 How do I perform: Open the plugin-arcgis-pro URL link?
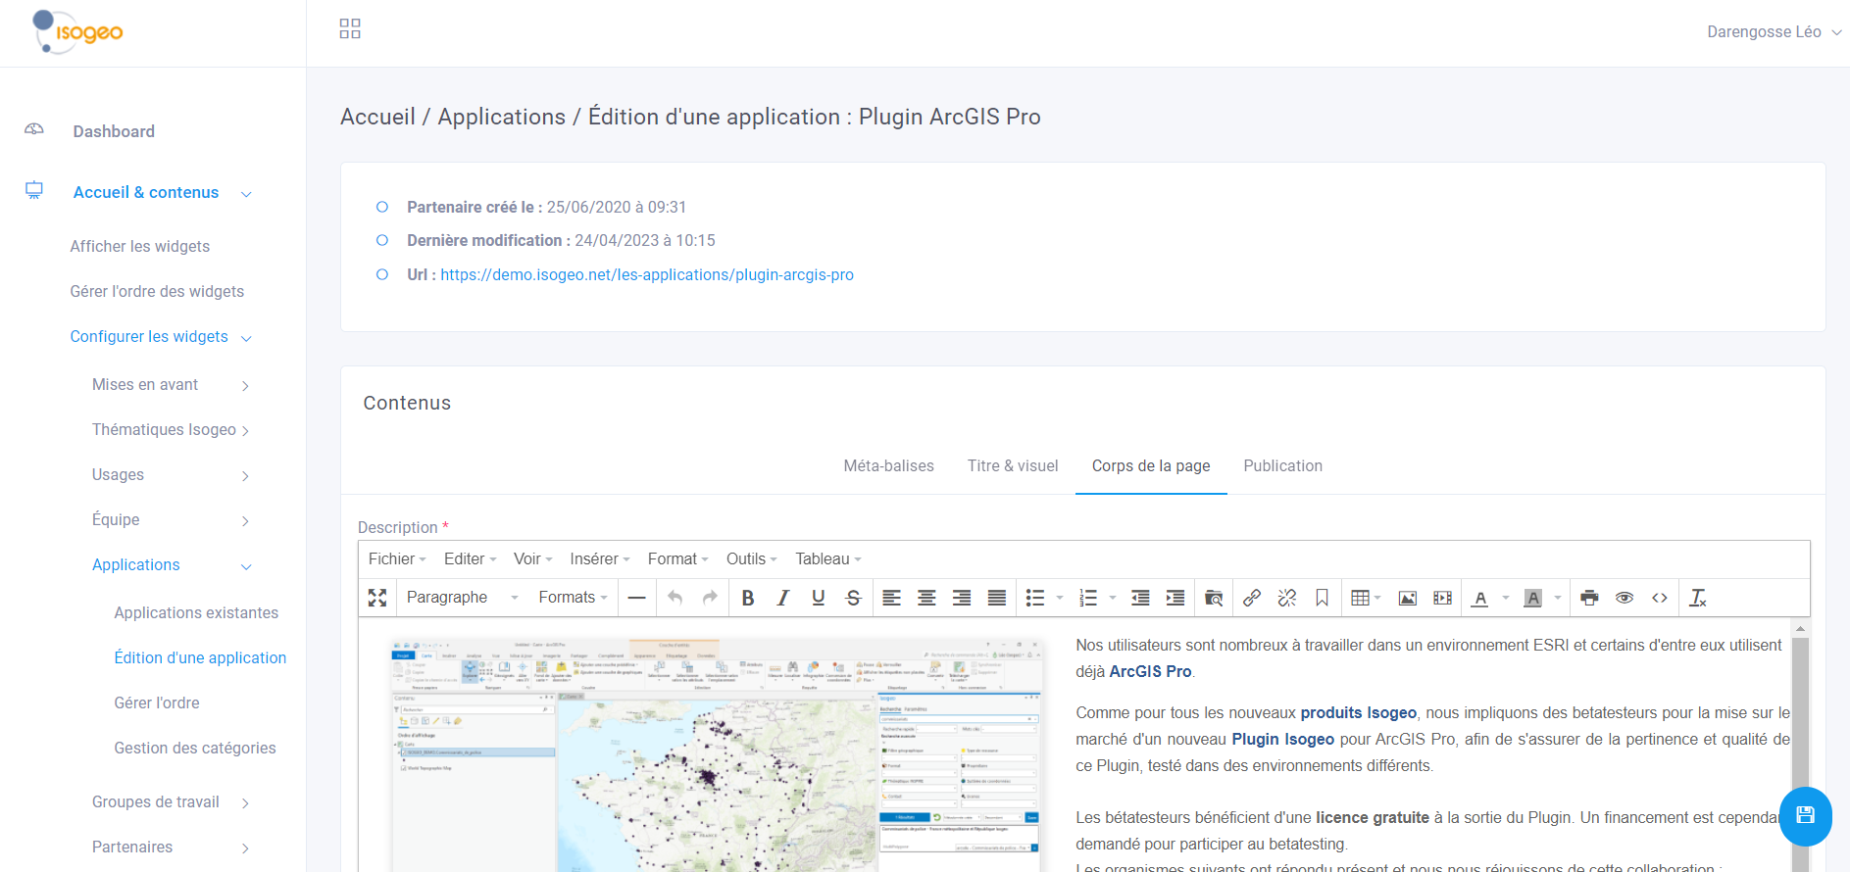[x=647, y=275]
